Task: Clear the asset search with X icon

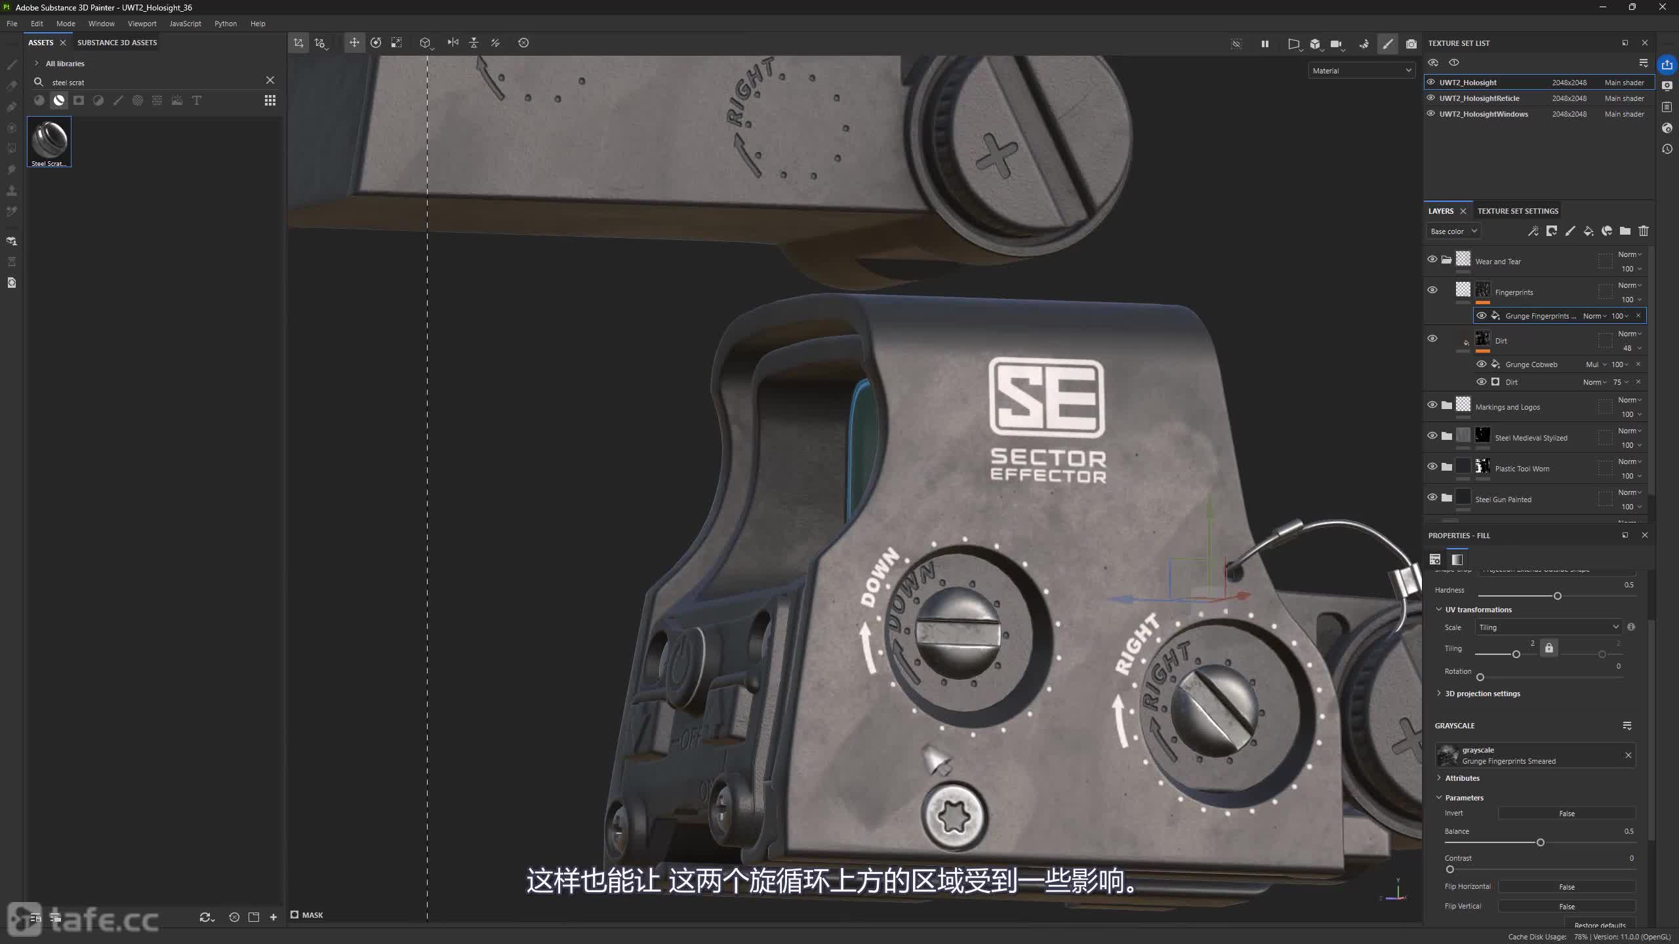Action: 270,80
